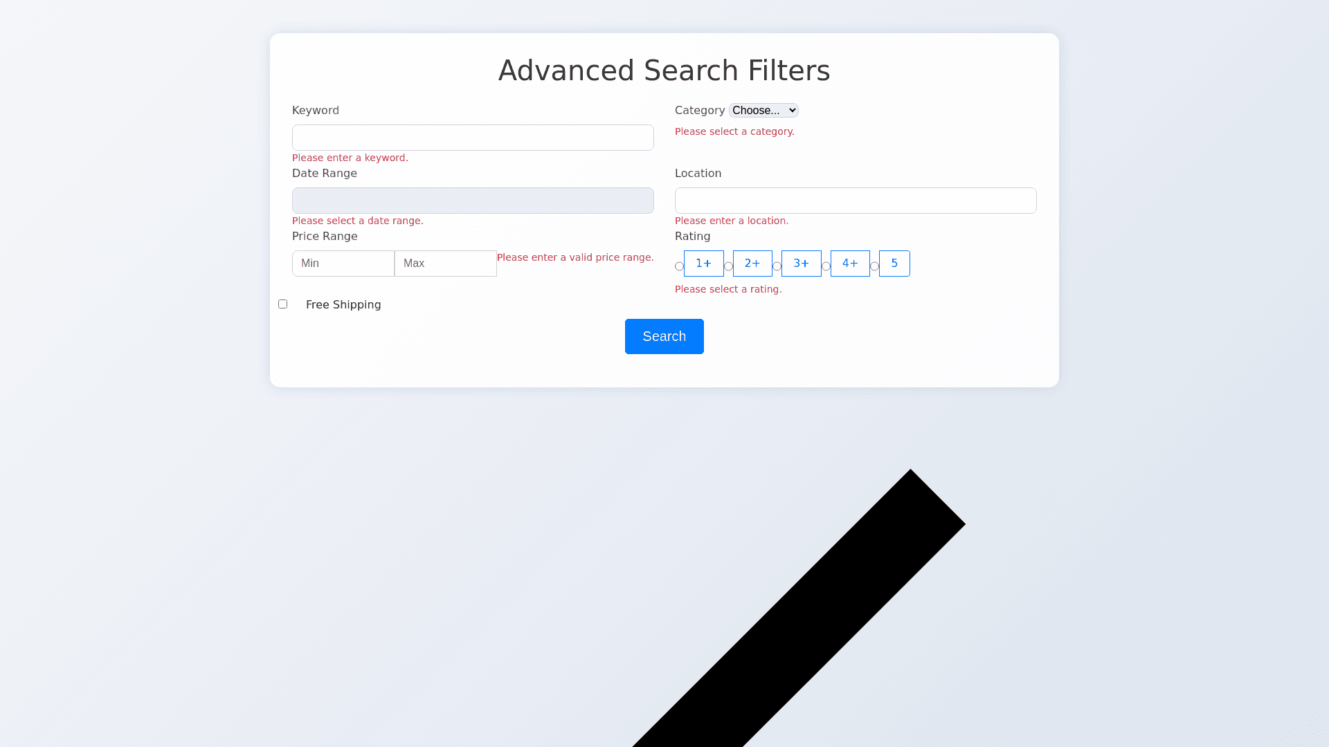This screenshot has width=1329, height=747.
Task: Select the 1+ rating radio circle
Action: 679,266
